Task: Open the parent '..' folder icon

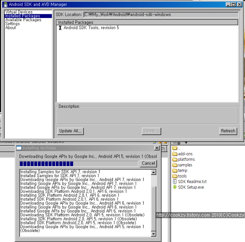Action: tap(175, 148)
